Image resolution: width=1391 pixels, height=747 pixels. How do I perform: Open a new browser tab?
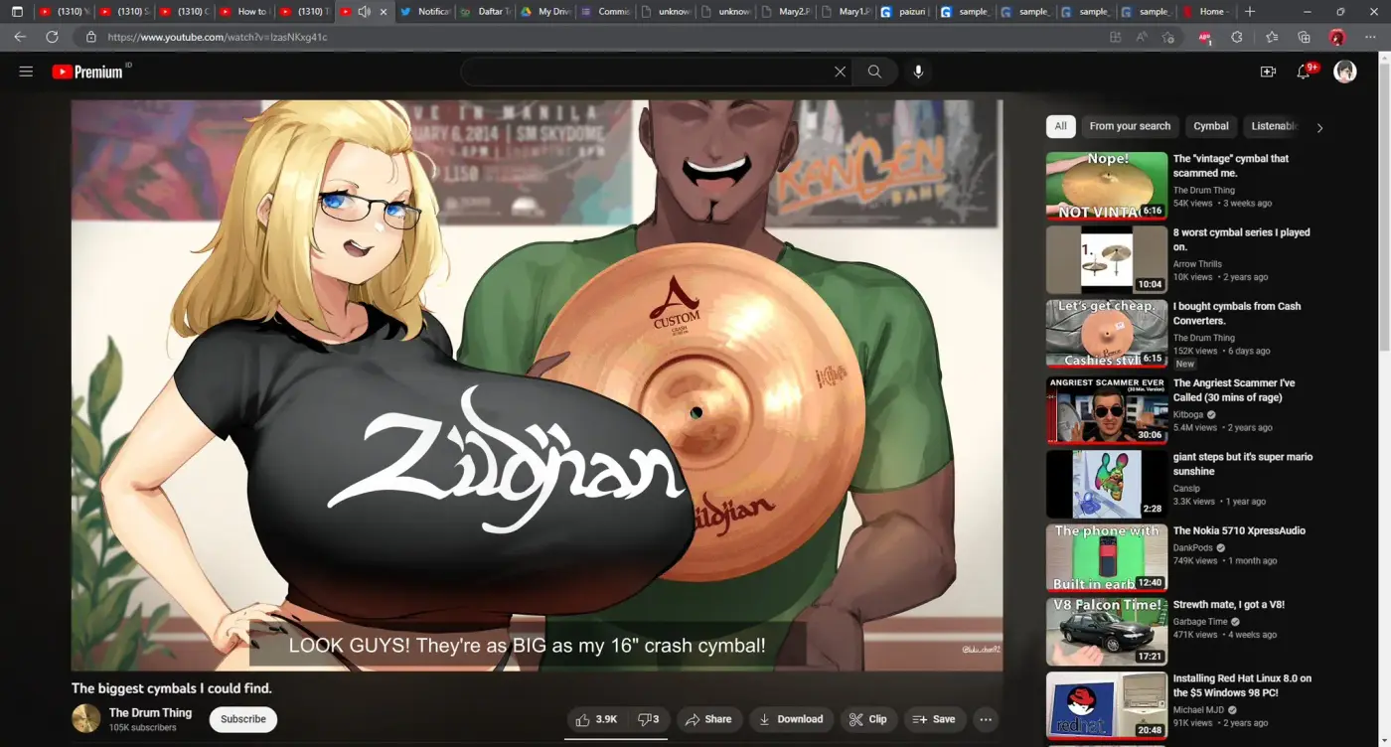pyautogui.click(x=1250, y=11)
